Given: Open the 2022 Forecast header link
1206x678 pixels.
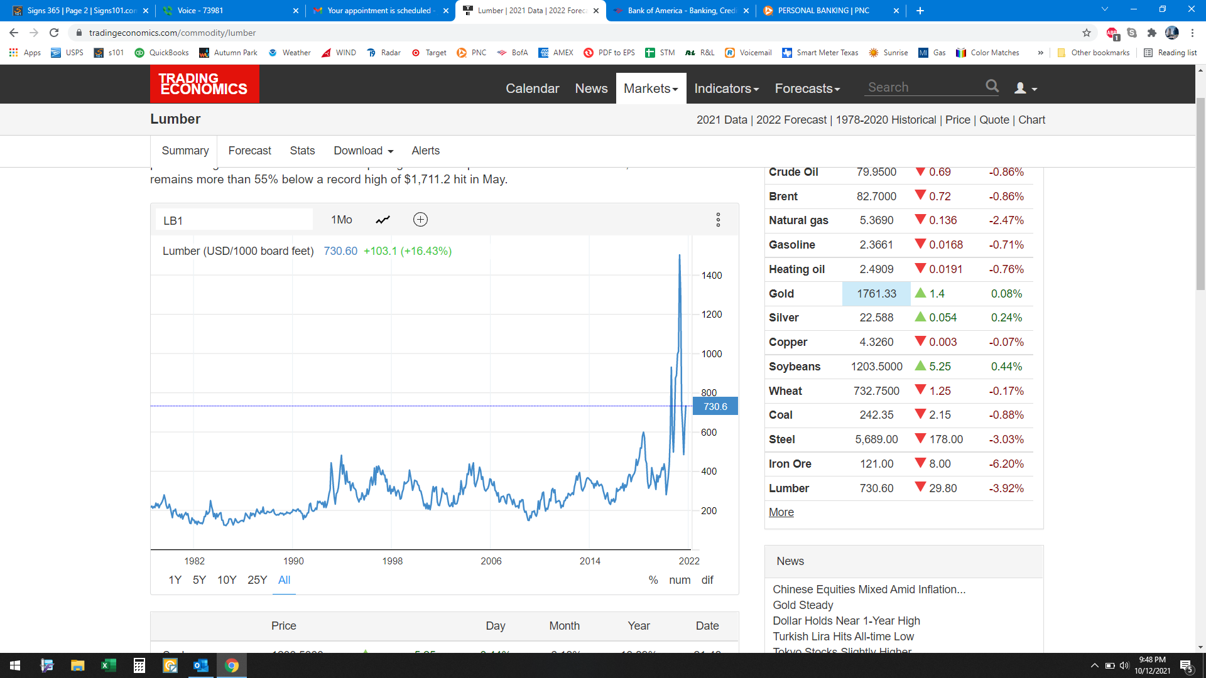Looking at the screenshot, I should 791,120.
